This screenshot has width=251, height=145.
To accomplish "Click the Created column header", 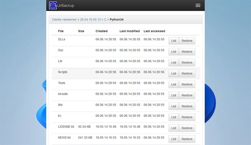I will coord(101,31).
